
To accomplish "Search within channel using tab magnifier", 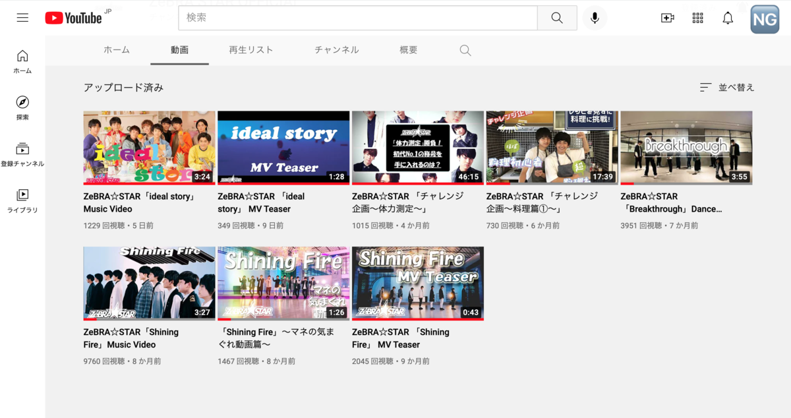I will pyautogui.click(x=465, y=50).
